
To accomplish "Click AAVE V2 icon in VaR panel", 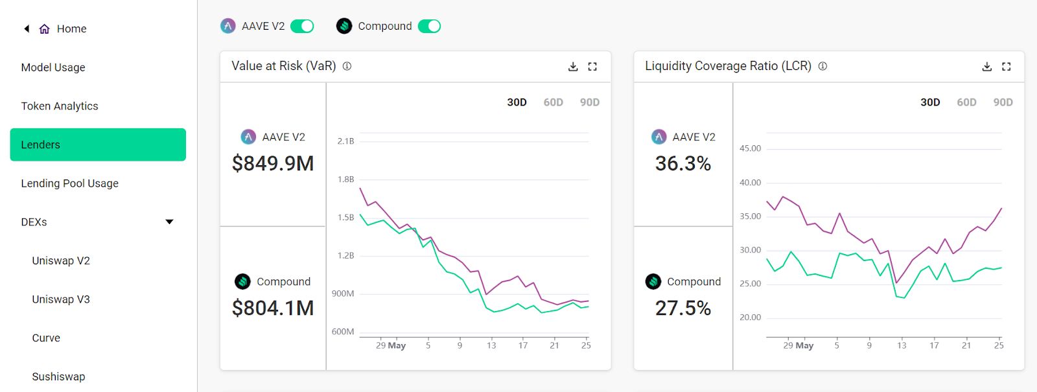I will (x=248, y=137).
